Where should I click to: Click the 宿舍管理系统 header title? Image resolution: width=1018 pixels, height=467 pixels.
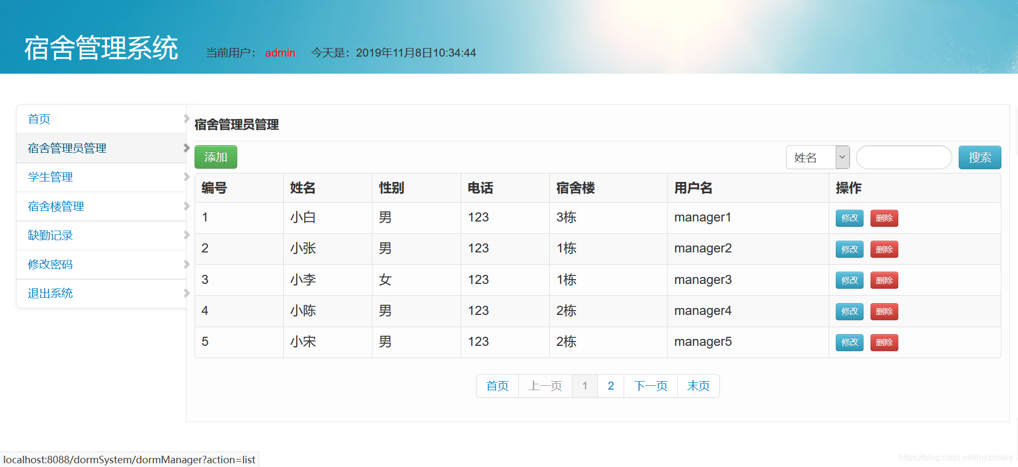101,48
